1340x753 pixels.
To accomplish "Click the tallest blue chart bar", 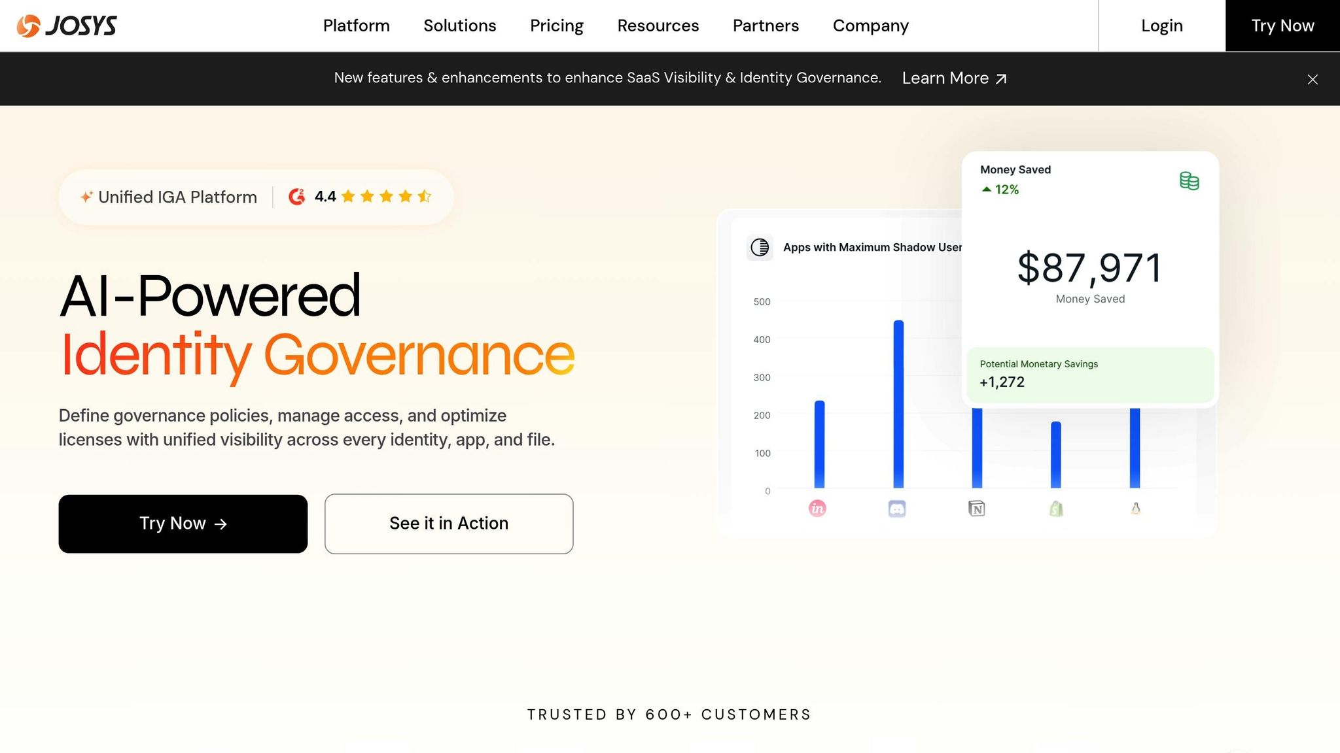I will point(898,404).
